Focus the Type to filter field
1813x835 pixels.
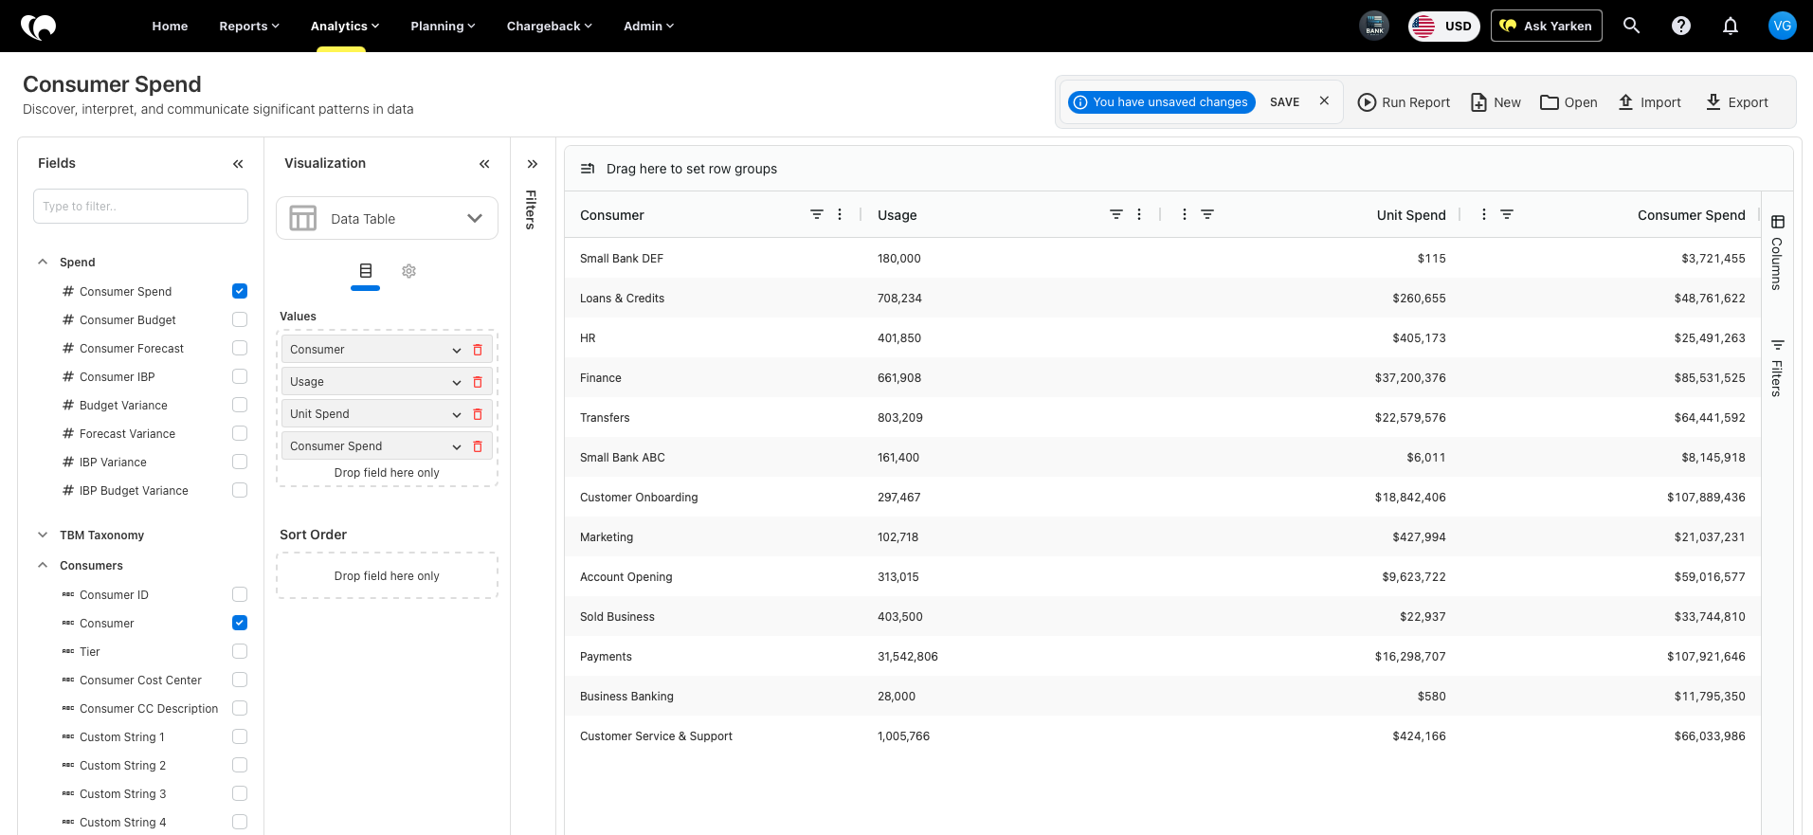[x=140, y=207]
